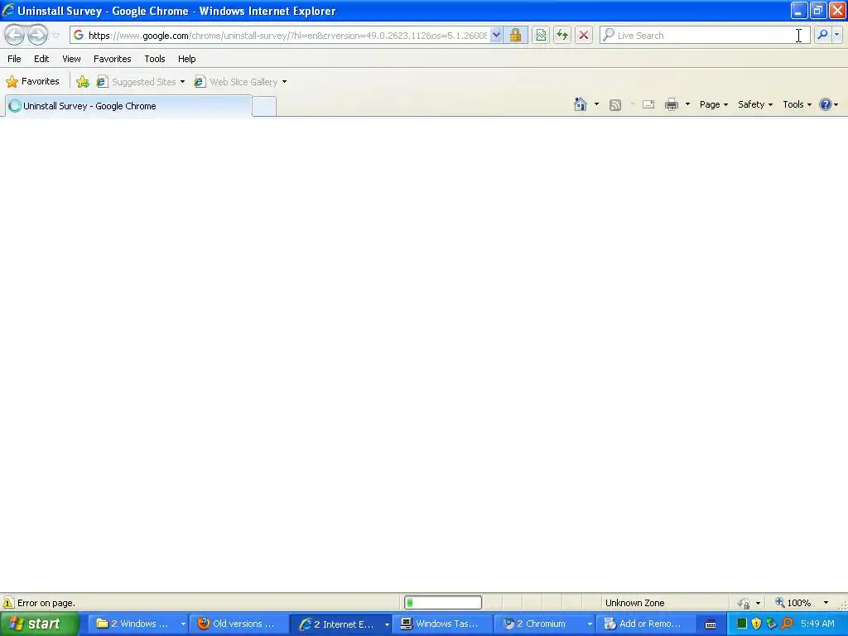Viewport: 848px width, 636px height.
Task: Open the Favorites menu in menu bar
Action: coord(113,59)
